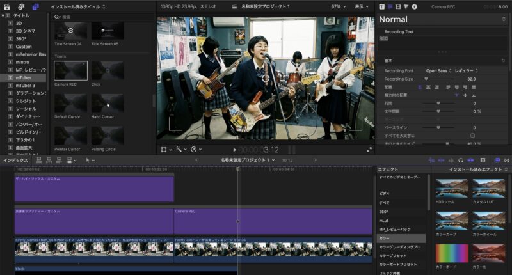Switch to the Video inspector filmstrip icon
Viewport: 512px width, 275px height.
tap(398, 6)
